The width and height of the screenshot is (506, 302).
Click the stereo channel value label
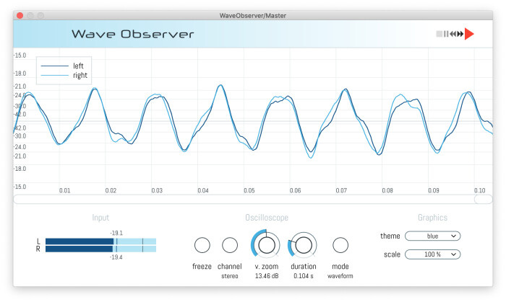(230, 276)
